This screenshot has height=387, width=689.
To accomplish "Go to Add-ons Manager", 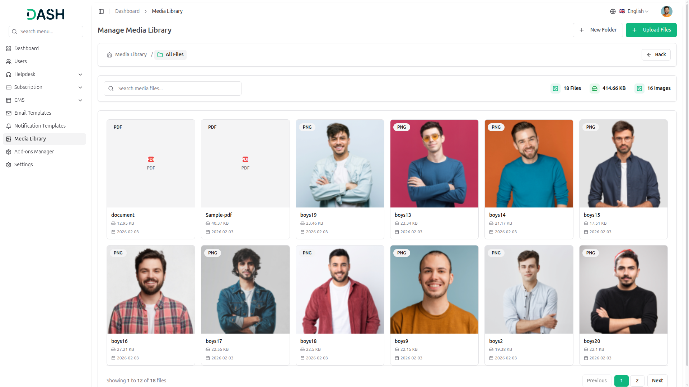I will [x=44, y=152].
